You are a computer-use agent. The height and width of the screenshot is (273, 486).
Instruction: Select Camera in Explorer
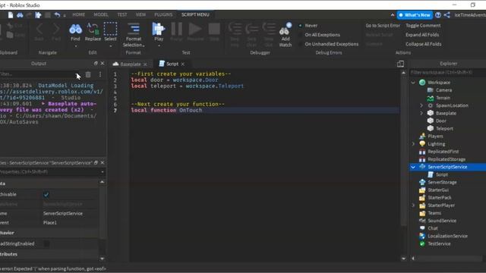(443, 90)
